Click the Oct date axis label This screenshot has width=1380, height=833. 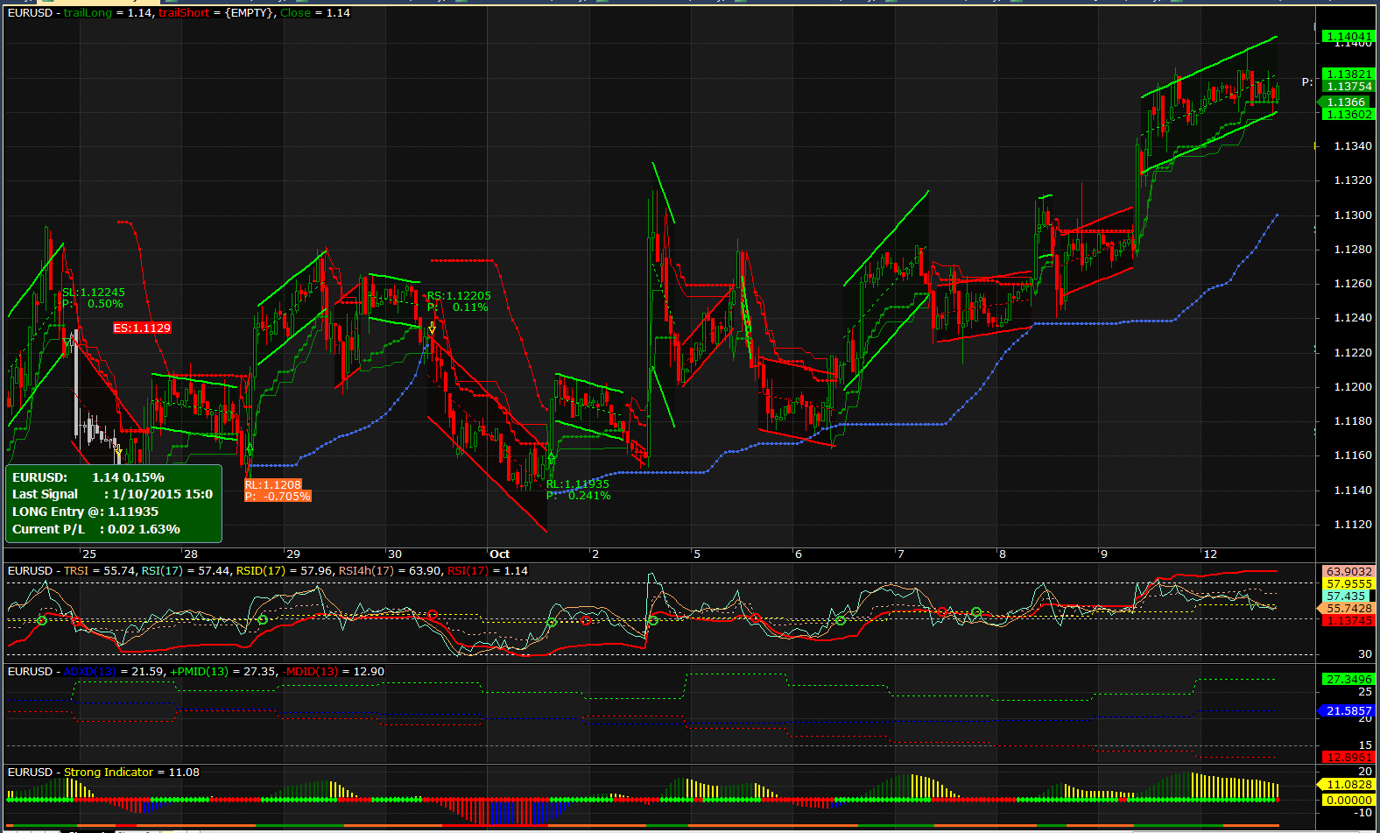coord(499,554)
